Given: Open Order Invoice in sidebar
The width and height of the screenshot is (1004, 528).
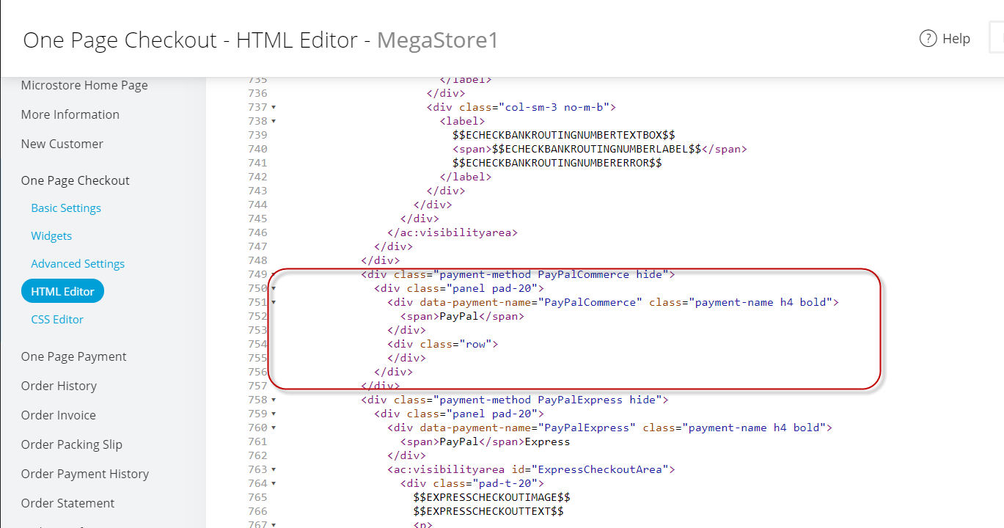Looking at the screenshot, I should pyautogui.click(x=59, y=415).
